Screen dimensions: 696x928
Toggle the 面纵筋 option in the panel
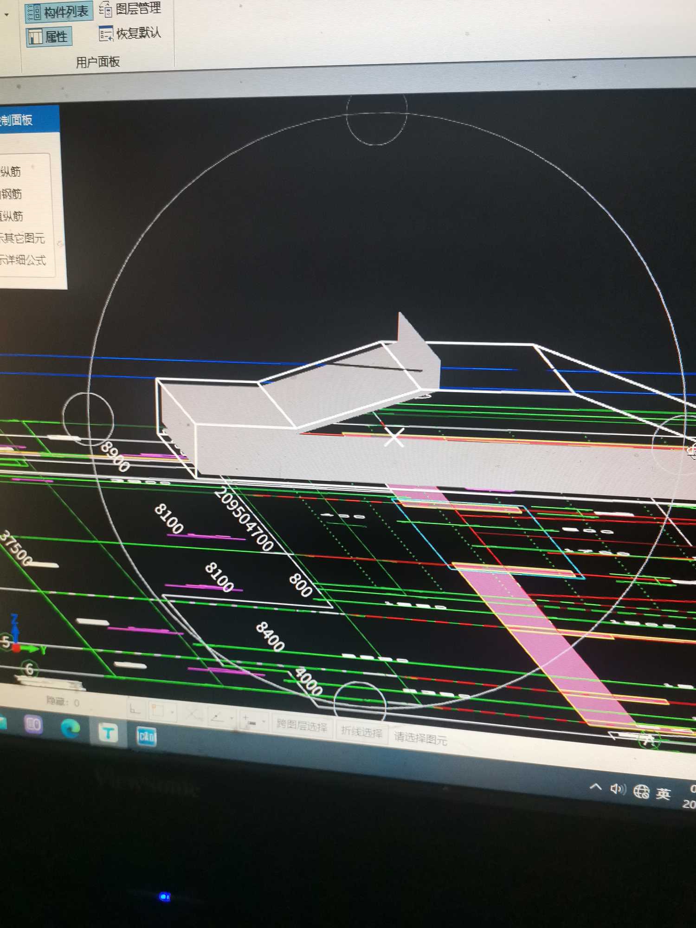pos(11,216)
